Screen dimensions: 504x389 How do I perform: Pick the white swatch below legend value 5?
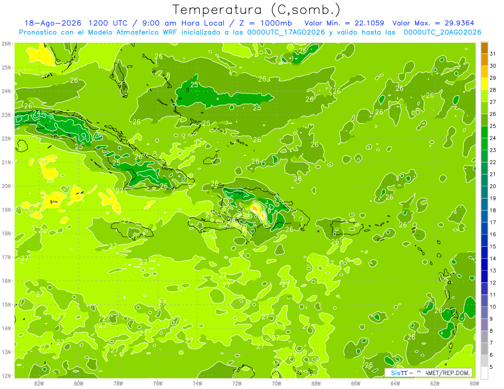coord(484,373)
